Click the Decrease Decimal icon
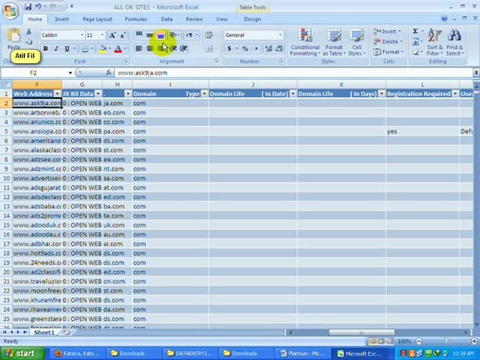 coord(279,49)
